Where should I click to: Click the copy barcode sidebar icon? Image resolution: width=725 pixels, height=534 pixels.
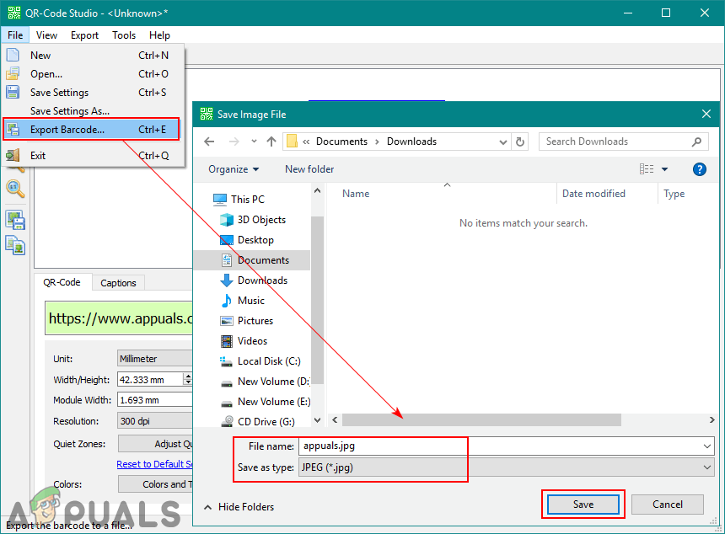(x=15, y=245)
